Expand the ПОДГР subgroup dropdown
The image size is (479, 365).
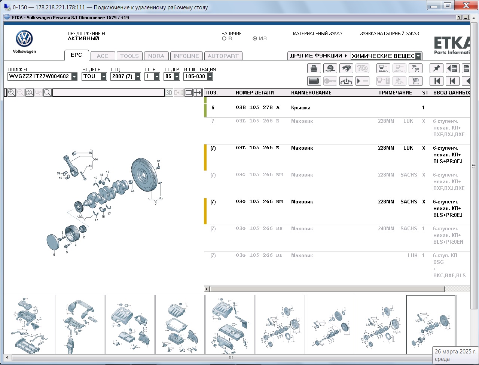(177, 77)
